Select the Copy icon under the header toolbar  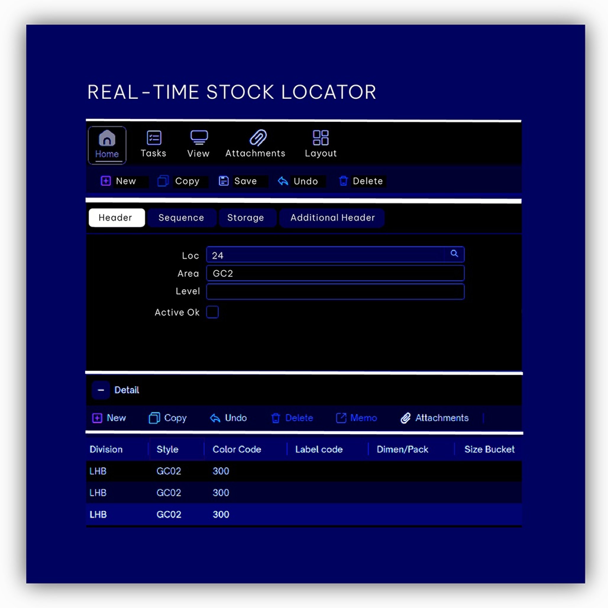click(x=163, y=181)
